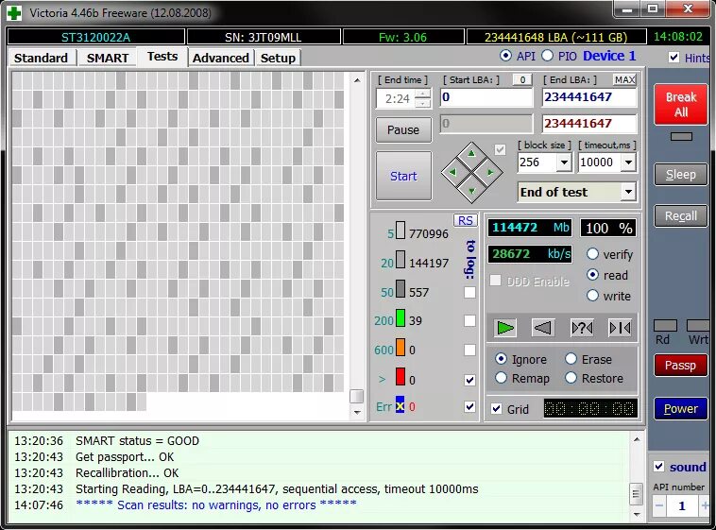The width and height of the screenshot is (716, 530).
Task: Toggle the DDD Enable checkbox
Action: (x=495, y=280)
